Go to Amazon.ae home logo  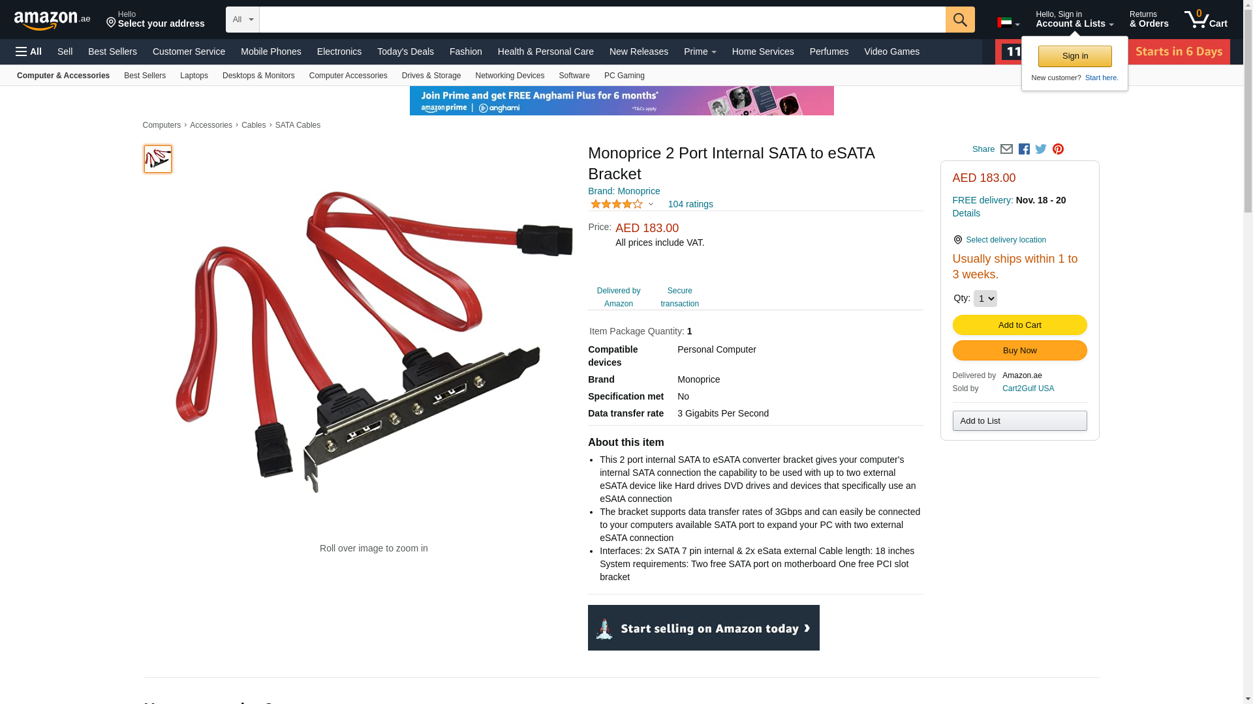point(52,20)
